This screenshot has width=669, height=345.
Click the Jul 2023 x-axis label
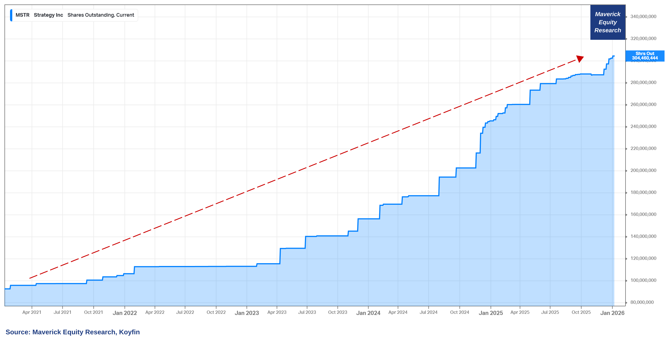[307, 312]
